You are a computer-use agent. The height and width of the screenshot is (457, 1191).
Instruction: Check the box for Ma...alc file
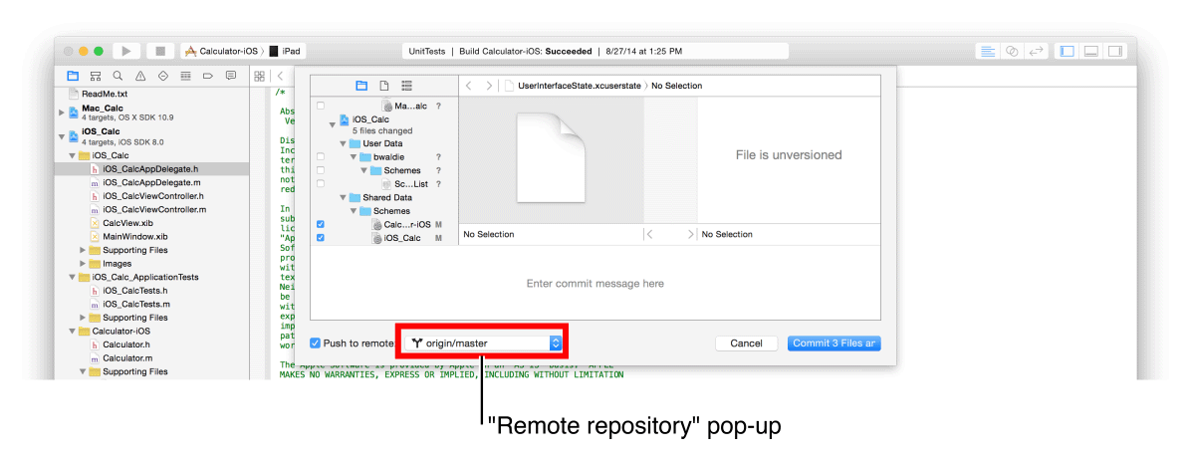321,107
